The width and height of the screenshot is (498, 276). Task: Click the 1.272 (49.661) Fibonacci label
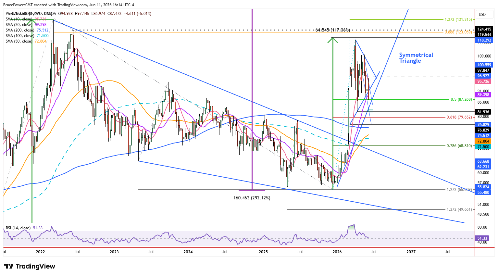459,209
